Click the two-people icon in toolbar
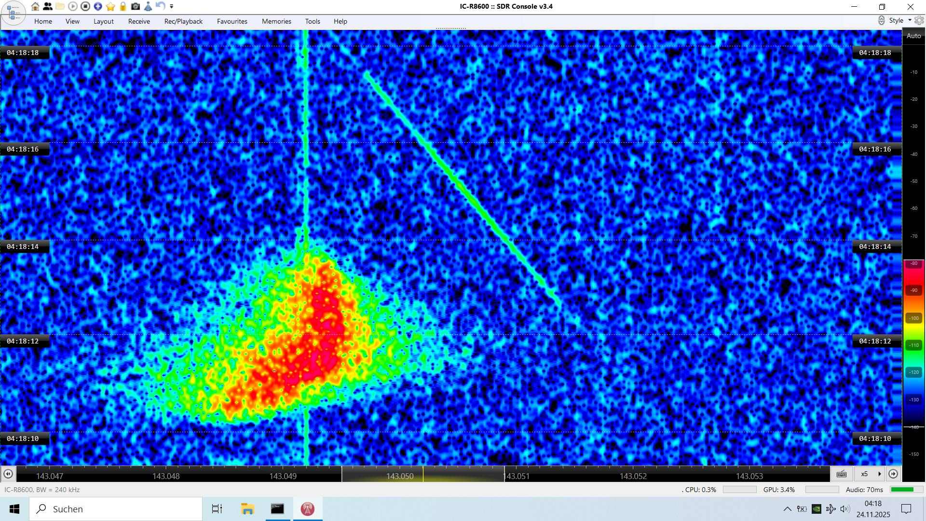 click(48, 6)
